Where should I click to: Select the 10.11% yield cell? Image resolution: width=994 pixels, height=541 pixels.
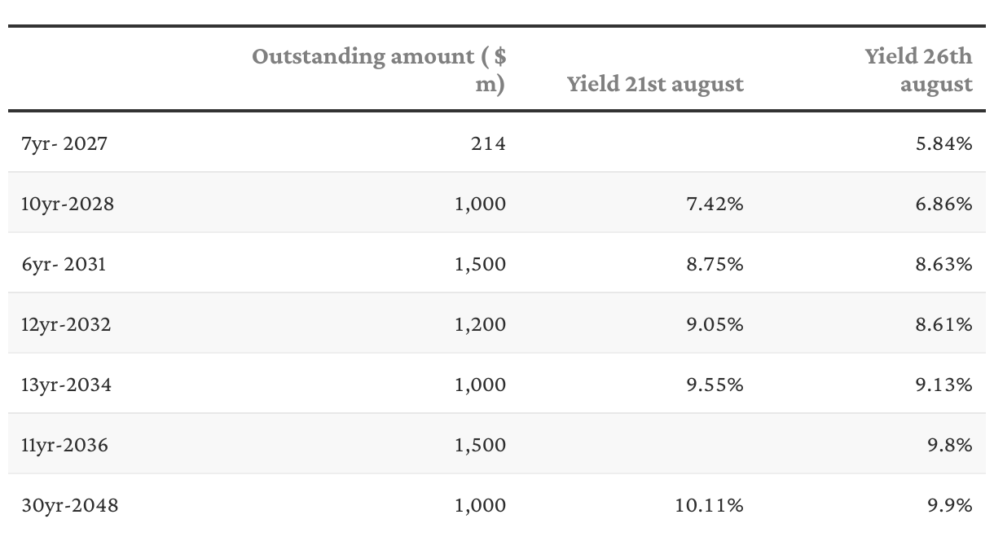pos(710,505)
